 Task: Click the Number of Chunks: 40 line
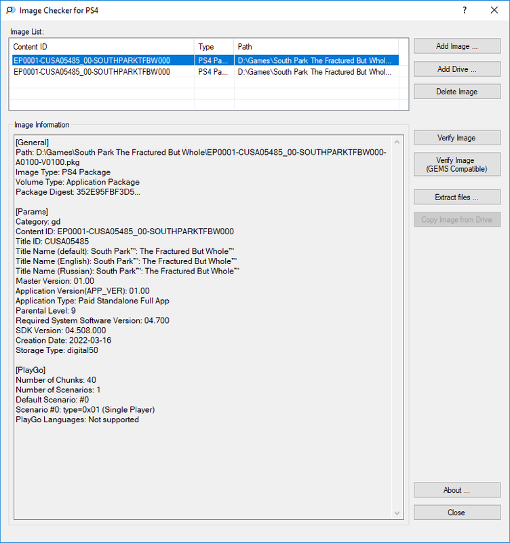pos(56,380)
